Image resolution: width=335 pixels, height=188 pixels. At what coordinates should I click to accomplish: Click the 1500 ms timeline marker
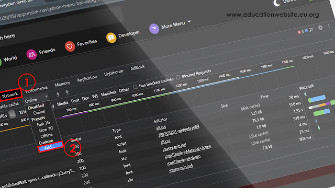(x=245, y=71)
